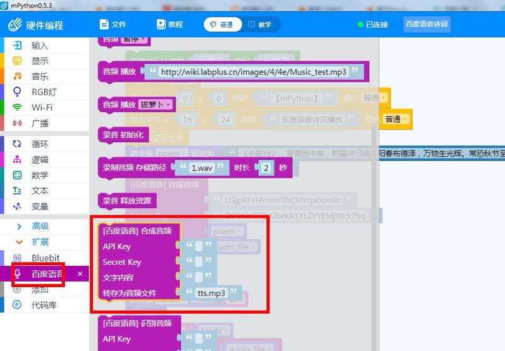
Task: Open the 循环 loop category
Action: (x=18, y=144)
